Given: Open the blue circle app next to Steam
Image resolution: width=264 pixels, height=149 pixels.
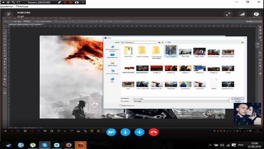Looking at the screenshot, I should click(21, 145).
